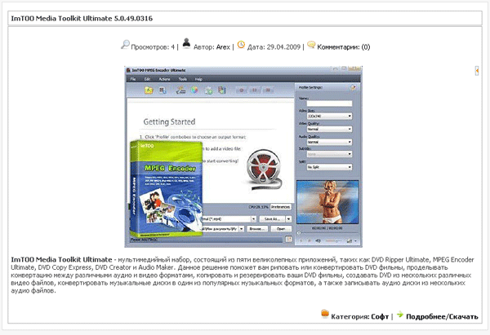Open the ImTOO Media Toolkit Ultimate 5.0.49.0316 title link

coord(82,19)
